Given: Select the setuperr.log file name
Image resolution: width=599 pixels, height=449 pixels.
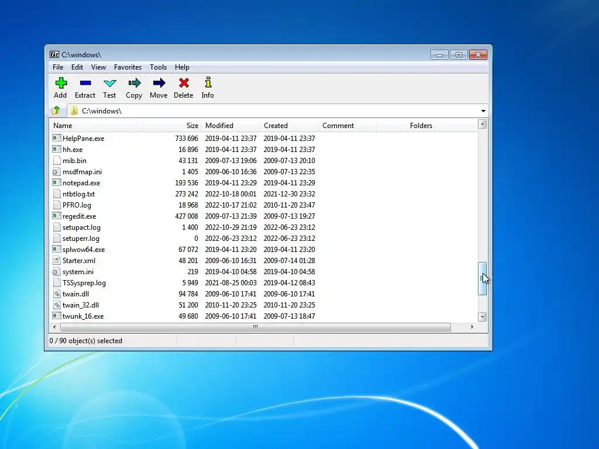Looking at the screenshot, I should click(x=81, y=239).
